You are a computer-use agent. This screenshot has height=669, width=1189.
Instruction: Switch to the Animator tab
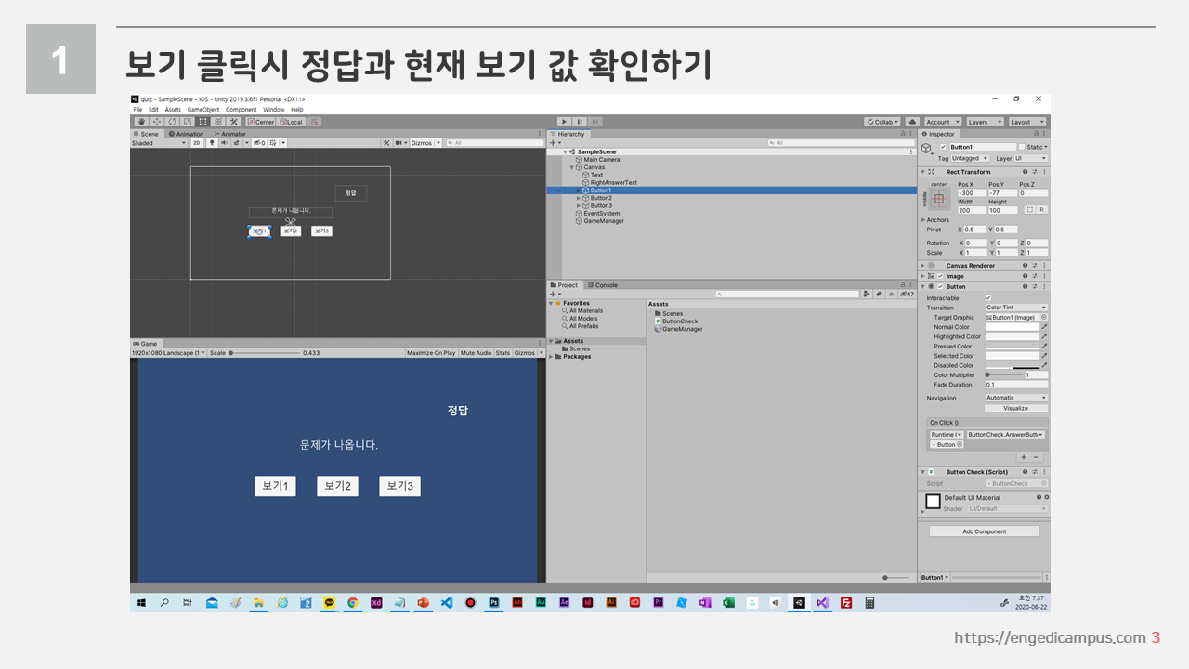click(x=230, y=134)
